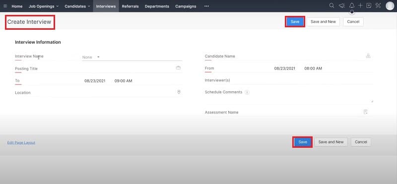Open the sticky note icon
Viewport: 397px width, 184px height.
369,5
